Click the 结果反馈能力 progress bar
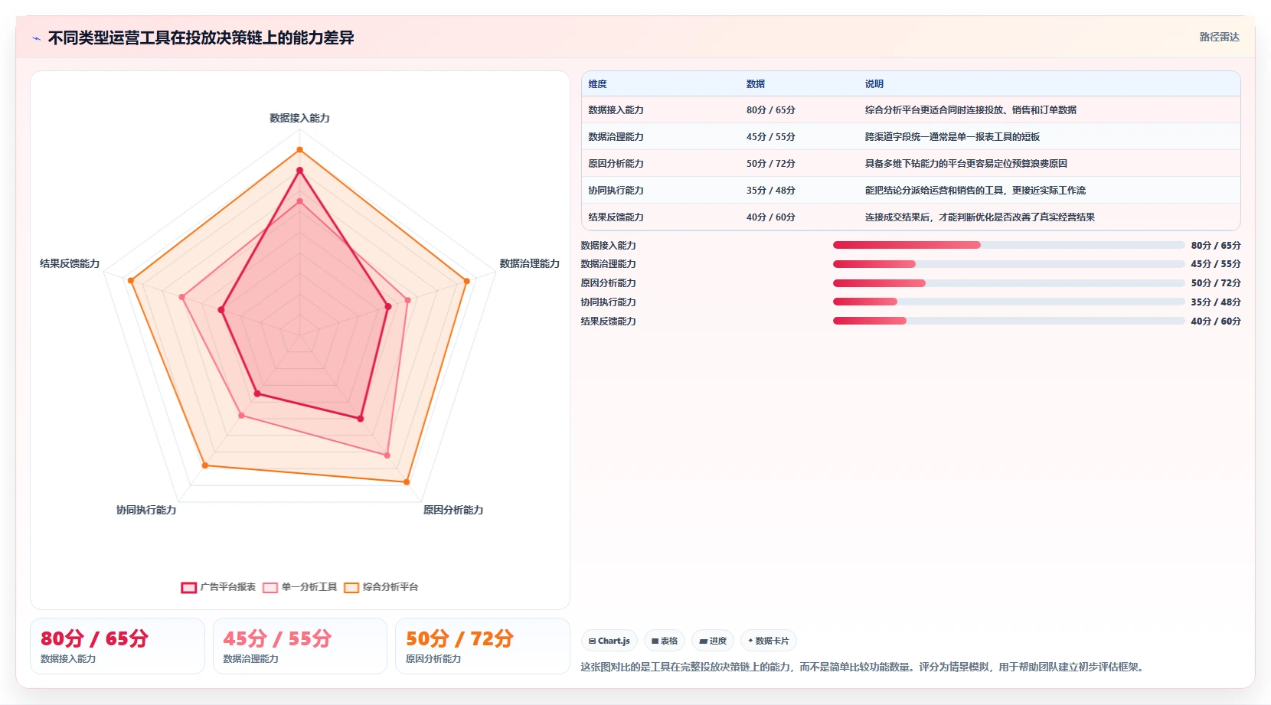This screenshot has width=1271, height=705. [1008, 321]
